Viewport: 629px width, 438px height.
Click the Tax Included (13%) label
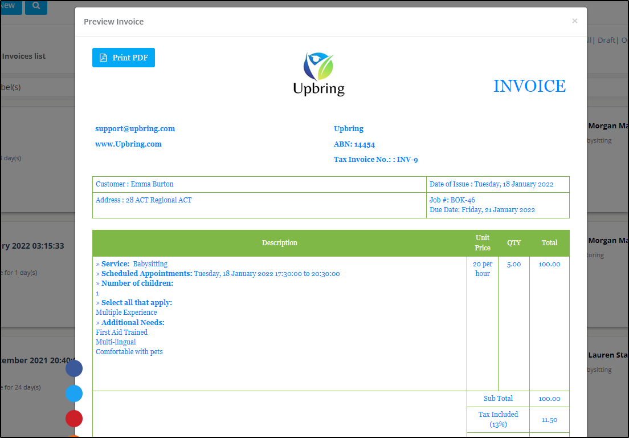click(x=498, y=420)
